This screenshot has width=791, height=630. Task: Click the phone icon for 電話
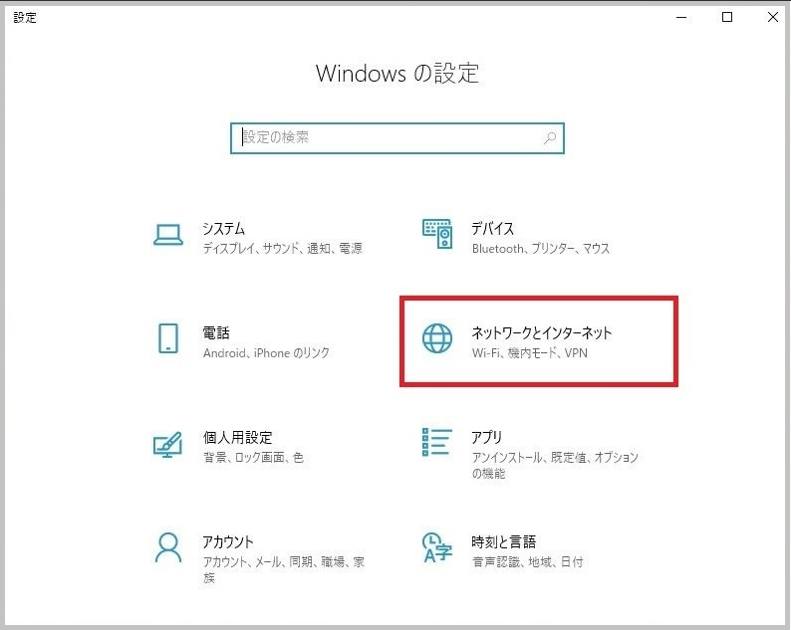pyautogui.click(x=168, y=338)
